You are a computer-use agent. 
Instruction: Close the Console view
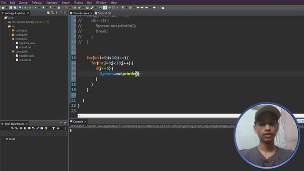[x=85, y=122]
